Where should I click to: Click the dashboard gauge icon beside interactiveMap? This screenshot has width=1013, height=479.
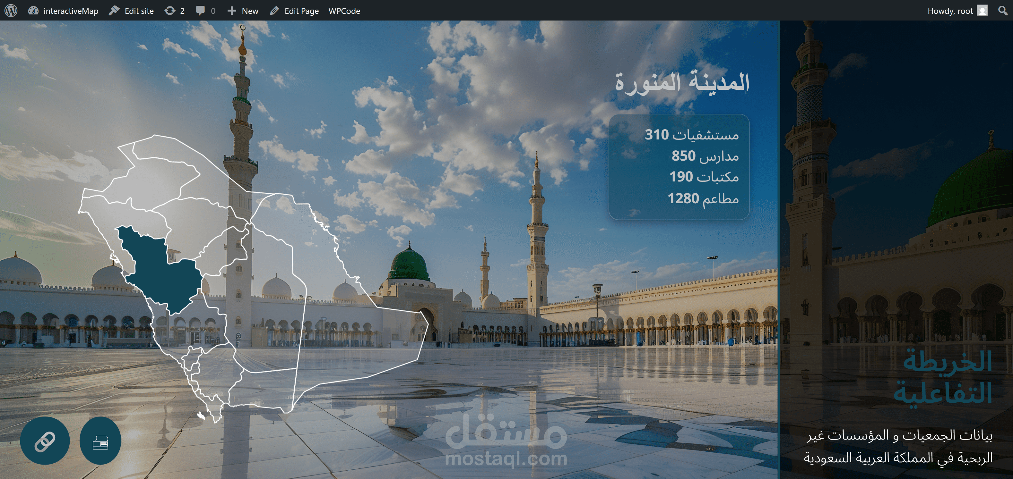point(33,11)
